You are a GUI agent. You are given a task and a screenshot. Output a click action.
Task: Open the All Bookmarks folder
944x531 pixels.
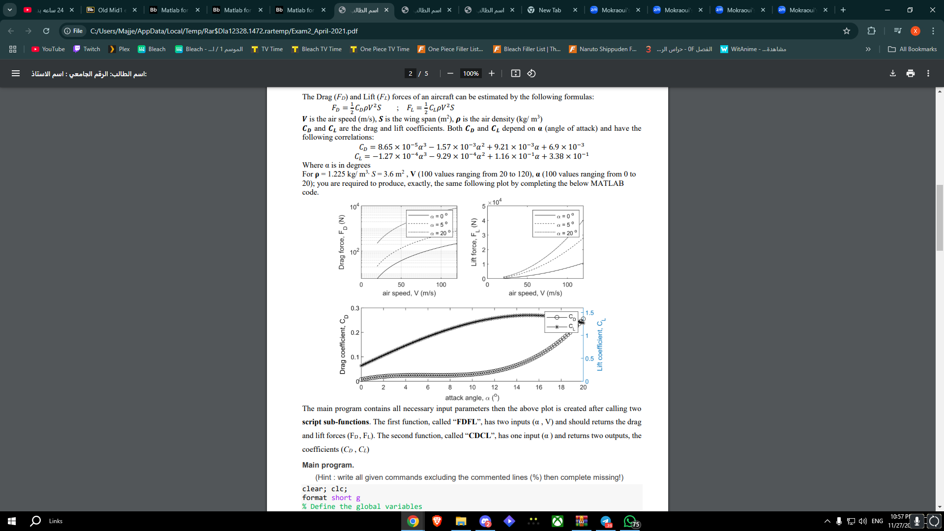pyautogui.click(x=912, y=49)
